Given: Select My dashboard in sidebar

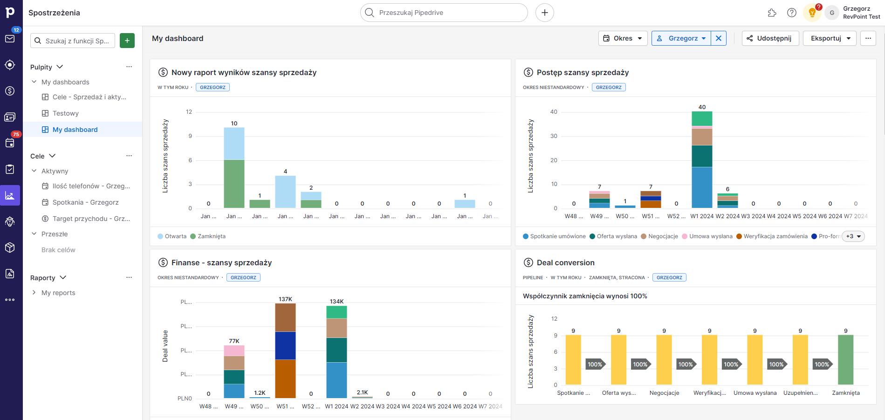Looking at the screenshot, I should click(83, 130).
